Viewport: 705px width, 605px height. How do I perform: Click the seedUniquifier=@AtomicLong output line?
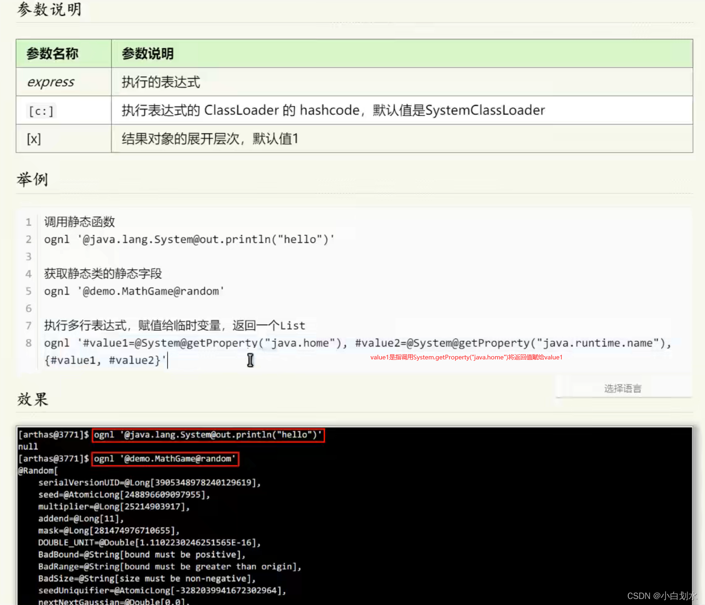(162, 591)
